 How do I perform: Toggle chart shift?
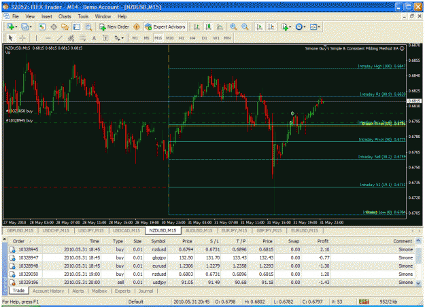(271, 26)
